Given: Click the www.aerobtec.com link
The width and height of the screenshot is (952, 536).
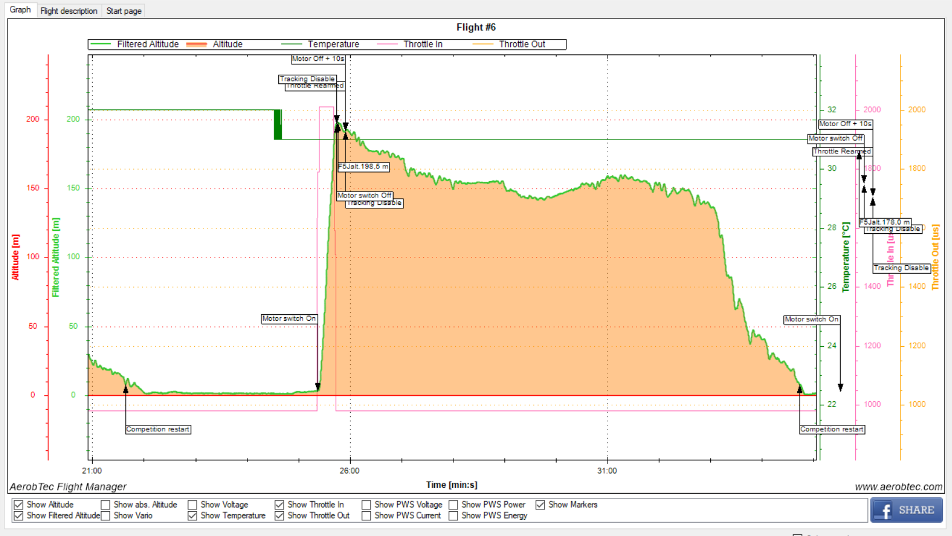Looking at the screenshot, I should (898, 487).
